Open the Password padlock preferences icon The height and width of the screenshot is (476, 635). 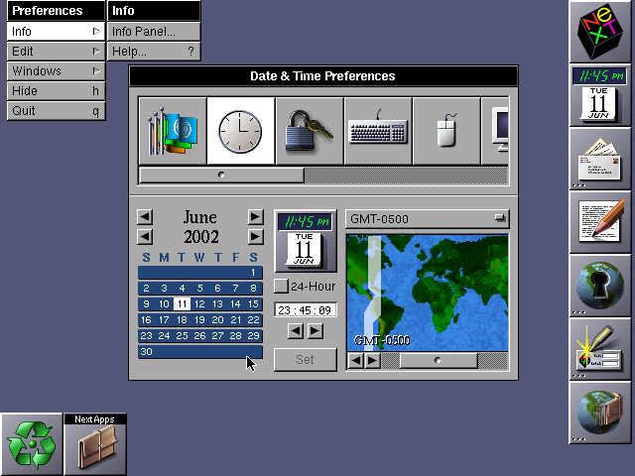(x=310, y=130)
